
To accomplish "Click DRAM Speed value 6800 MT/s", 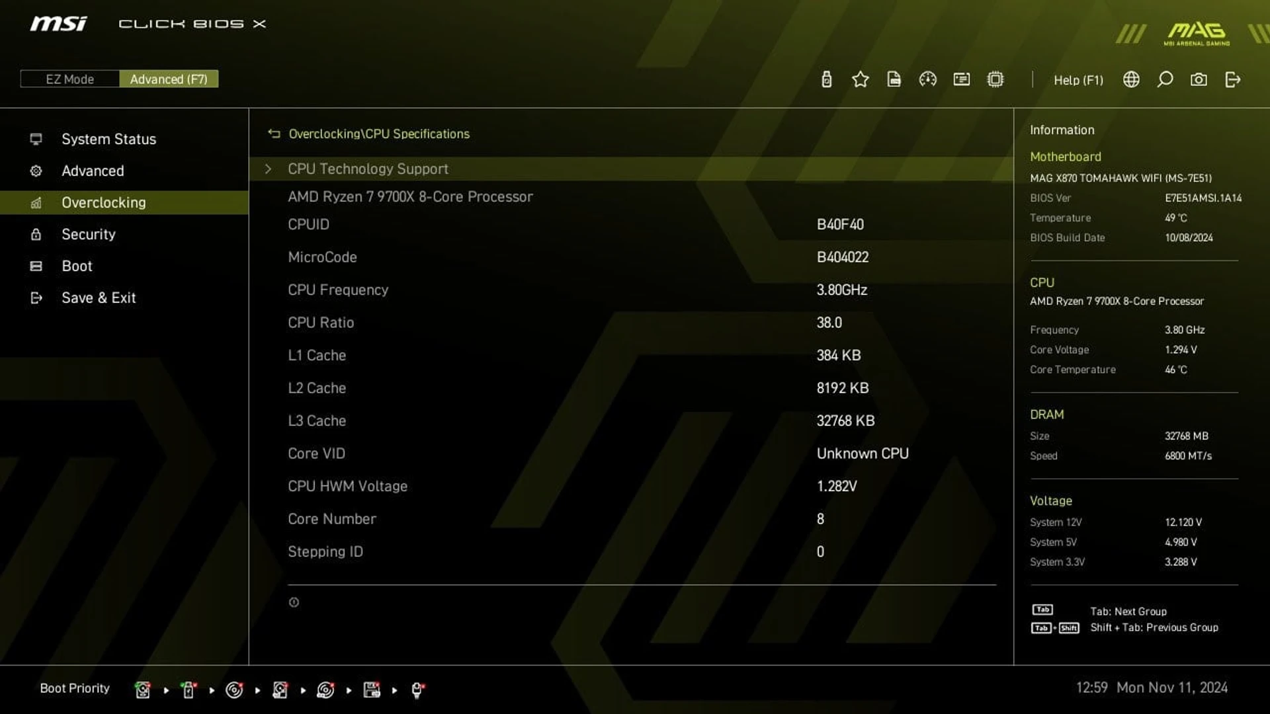I will (x=1188, y=456).
